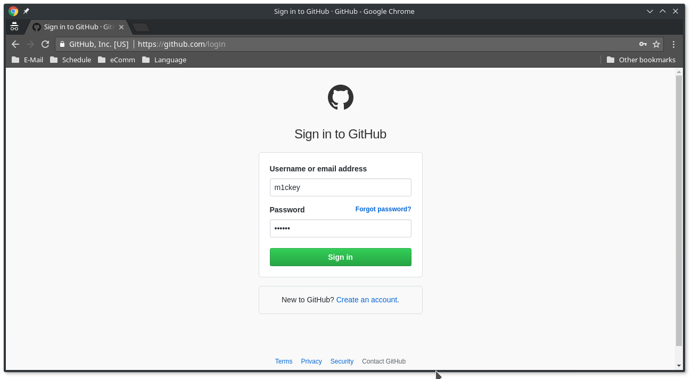Viewport: 692px width, 379px height.
Task: Click the saved password key icon
Action: [x=642, y=44]
